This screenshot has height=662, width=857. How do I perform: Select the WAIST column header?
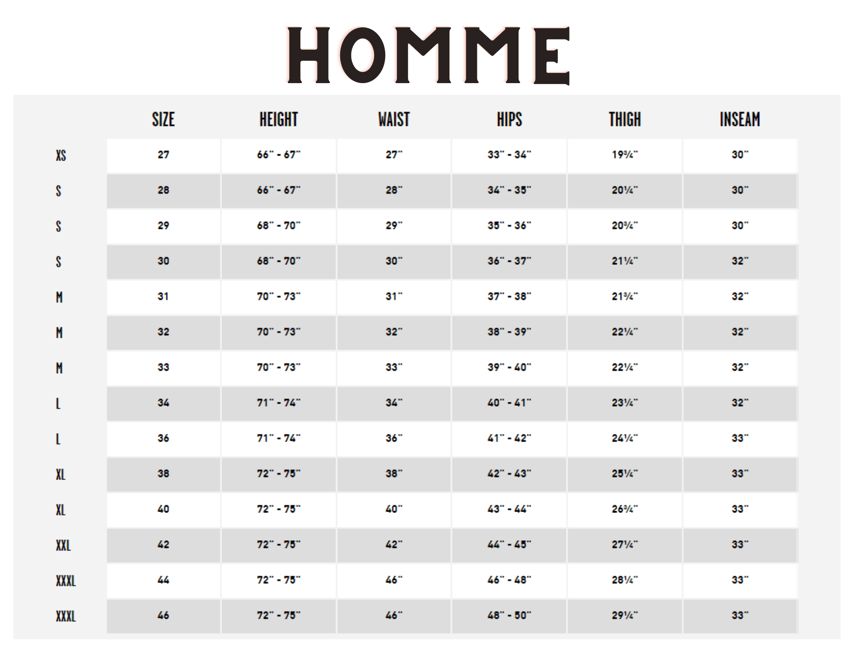(x=394, y=120)
